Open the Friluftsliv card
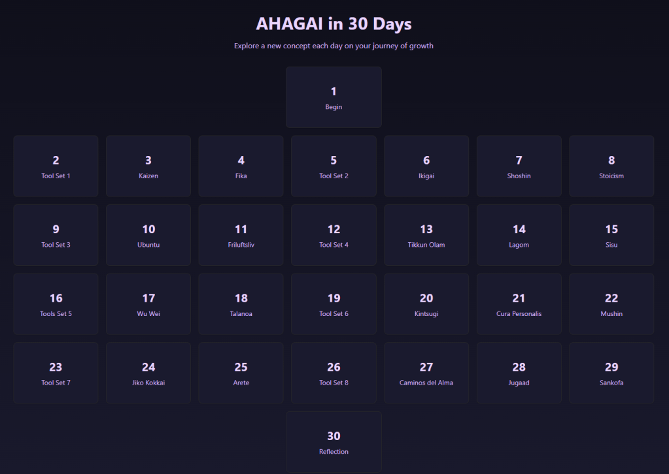The height and width of the screenshot is (474, 669). click(x=241, y=236)
